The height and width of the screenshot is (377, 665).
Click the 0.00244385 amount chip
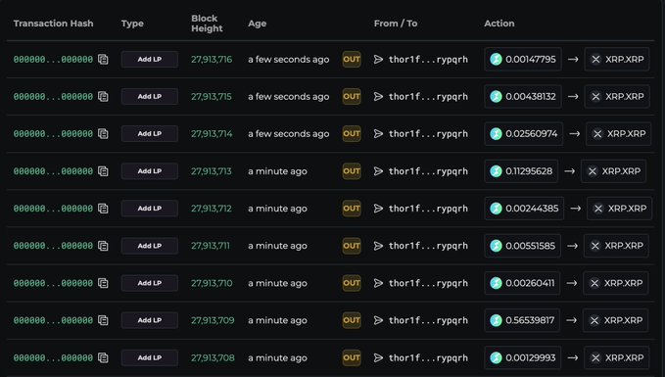524,209
